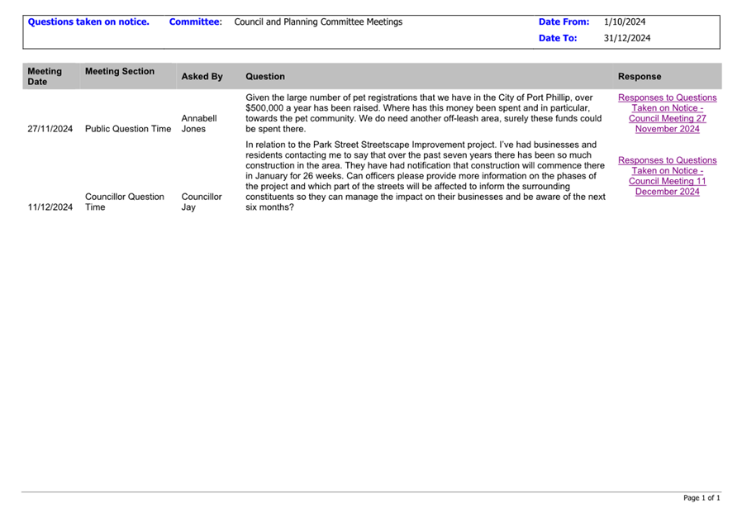Select the 11/12/2024 meeting date cell
Viewport: 742px width, 518px height.
50,207
